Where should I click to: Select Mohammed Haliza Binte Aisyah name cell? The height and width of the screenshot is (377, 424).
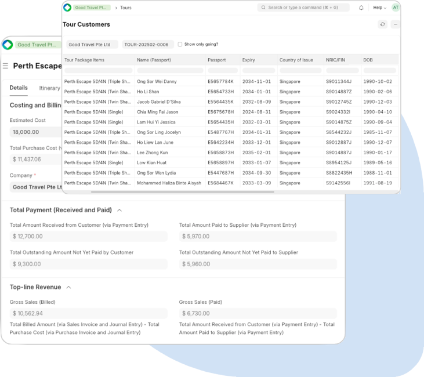pos(170,183)
